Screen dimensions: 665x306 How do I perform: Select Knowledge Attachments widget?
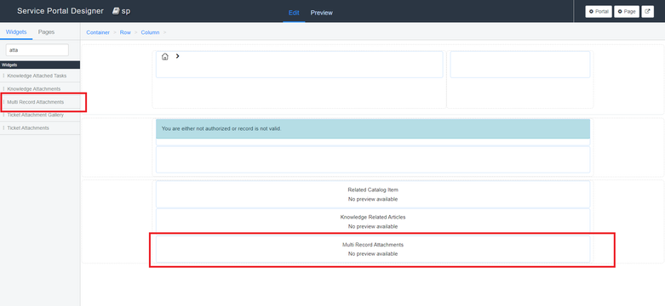[40, 89]
